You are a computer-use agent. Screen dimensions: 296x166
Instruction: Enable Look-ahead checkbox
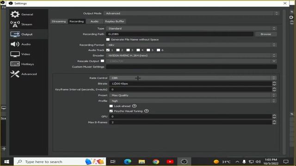(111, 106)
